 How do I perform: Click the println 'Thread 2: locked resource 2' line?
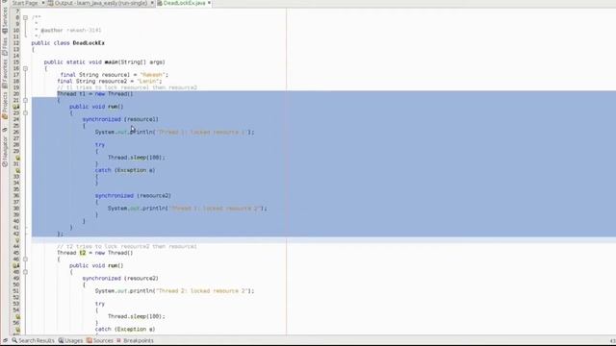(x=174, y=291)
